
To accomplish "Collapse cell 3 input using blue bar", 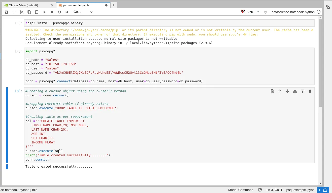I will click(7, 125).
